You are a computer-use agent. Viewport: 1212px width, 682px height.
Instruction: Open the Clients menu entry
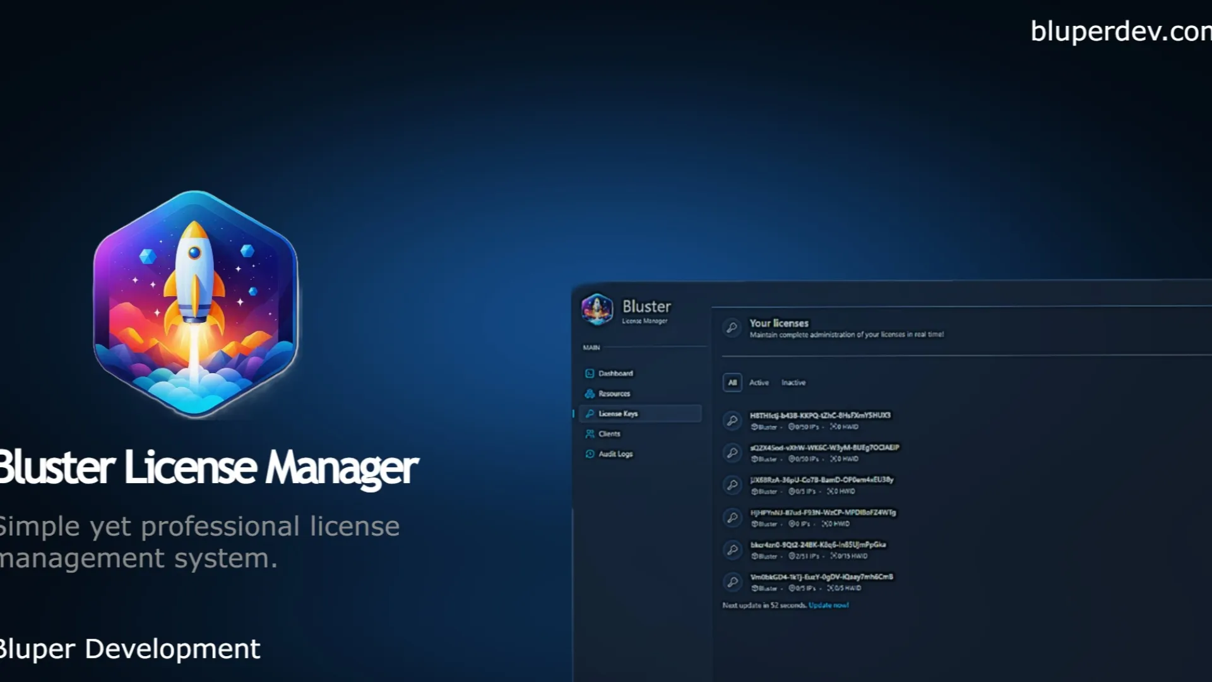[609, 434]
